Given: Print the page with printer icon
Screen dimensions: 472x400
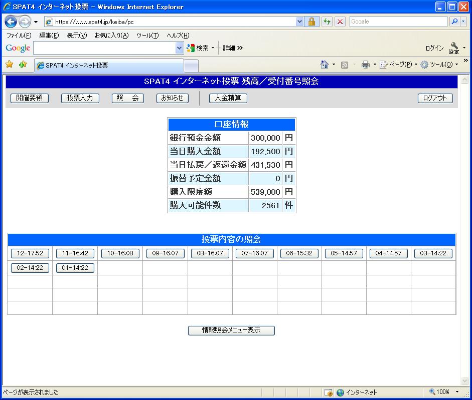Looking at the screenshot, I should coord(366,65).
